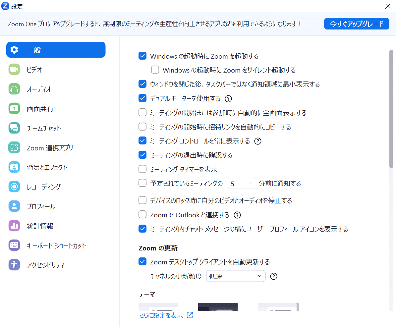Open the 背景とエフェクト icon
396x327 pixels.
tap(14, 167)
